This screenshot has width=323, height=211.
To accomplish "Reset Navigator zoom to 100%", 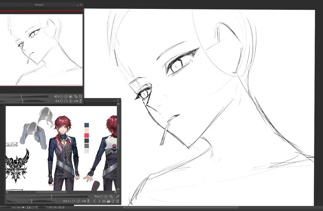I will pyautogui.click(x=71, y=96).
